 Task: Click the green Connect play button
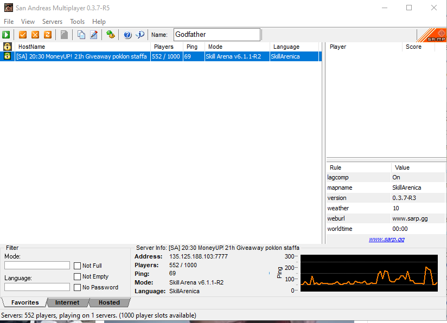pyautogui.click(x=6, y=35)
